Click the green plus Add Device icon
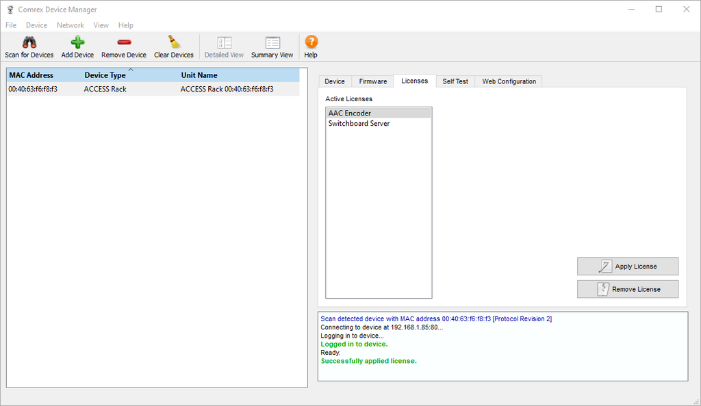The image size is (701, 406). point(77,42)
